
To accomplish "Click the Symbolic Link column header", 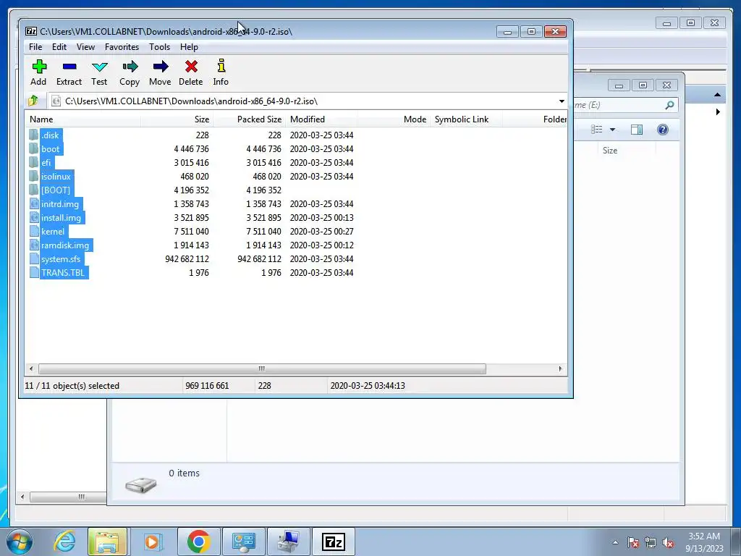I will (x=466, y=119).
